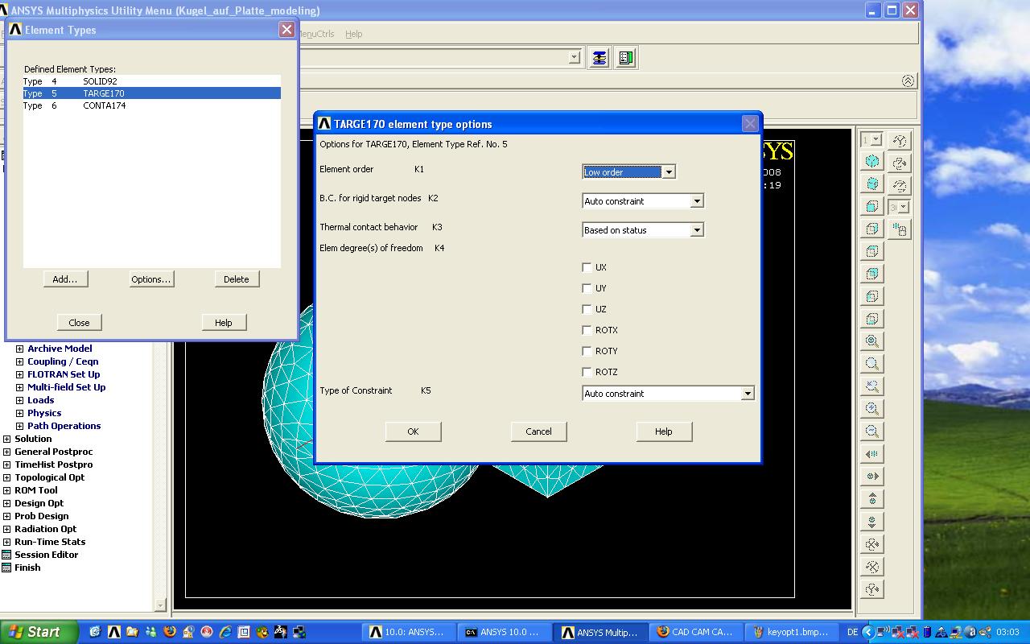Click the green report toolbar icon

(626, 58)
